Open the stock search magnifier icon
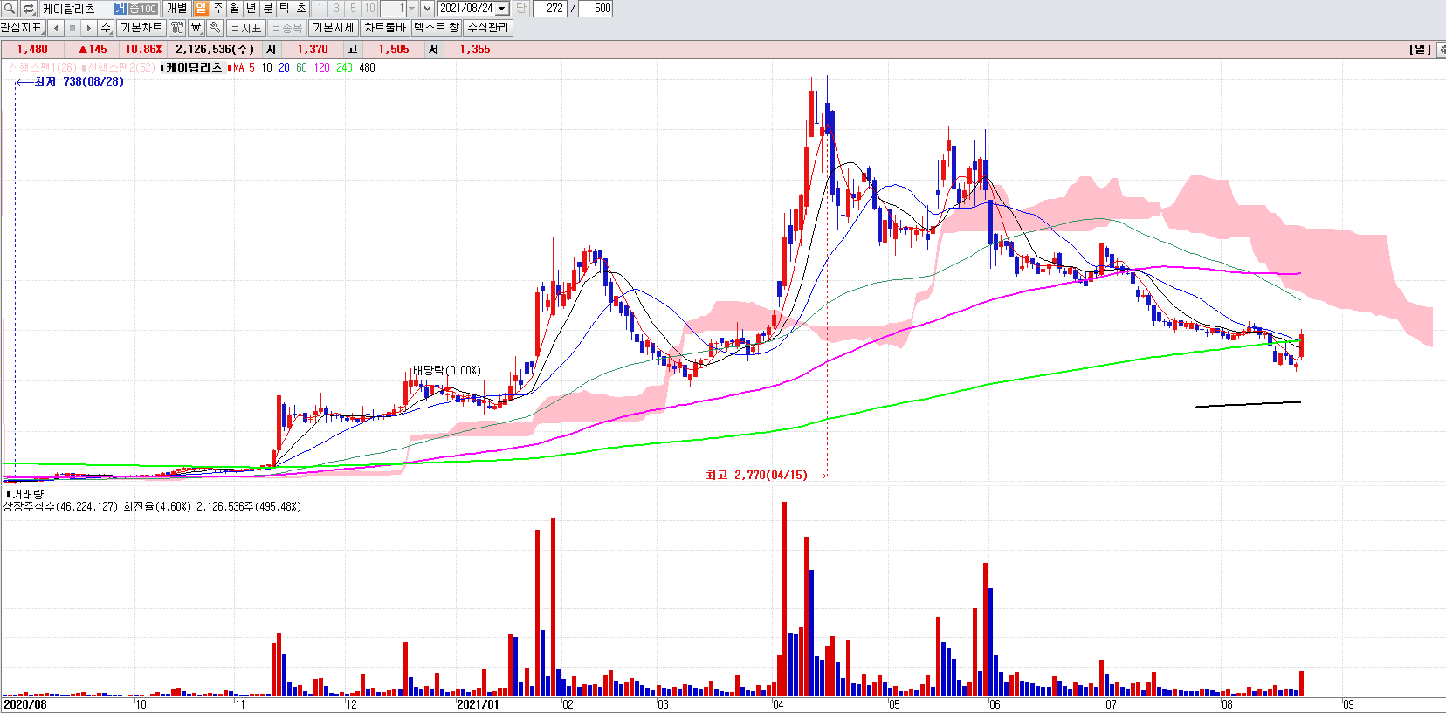 (x=10, y=9)
